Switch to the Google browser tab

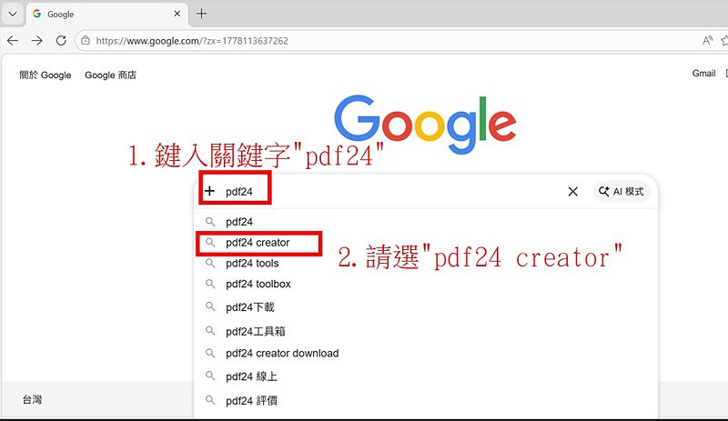[x=106, y=14]
